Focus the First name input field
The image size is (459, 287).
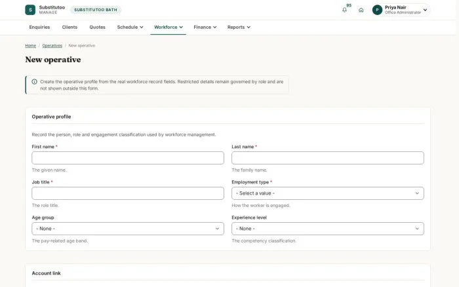pyautogui.click(x=128, y=158)
